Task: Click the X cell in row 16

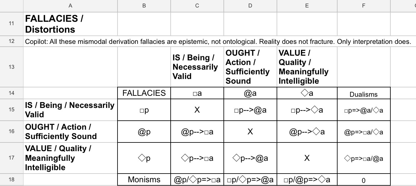Action: click(x=250, y=132)
